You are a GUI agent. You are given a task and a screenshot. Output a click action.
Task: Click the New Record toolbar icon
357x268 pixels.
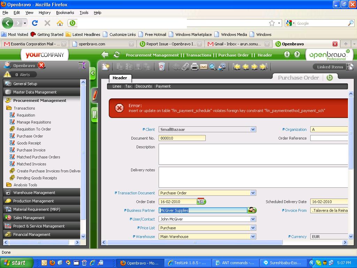(106, 67)
